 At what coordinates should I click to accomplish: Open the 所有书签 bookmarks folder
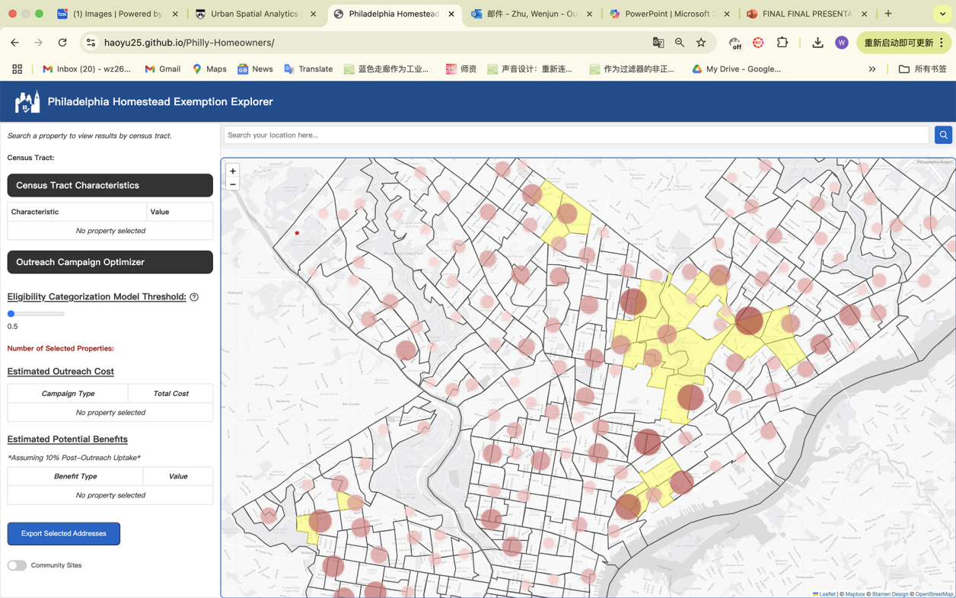tap(923, 69)
